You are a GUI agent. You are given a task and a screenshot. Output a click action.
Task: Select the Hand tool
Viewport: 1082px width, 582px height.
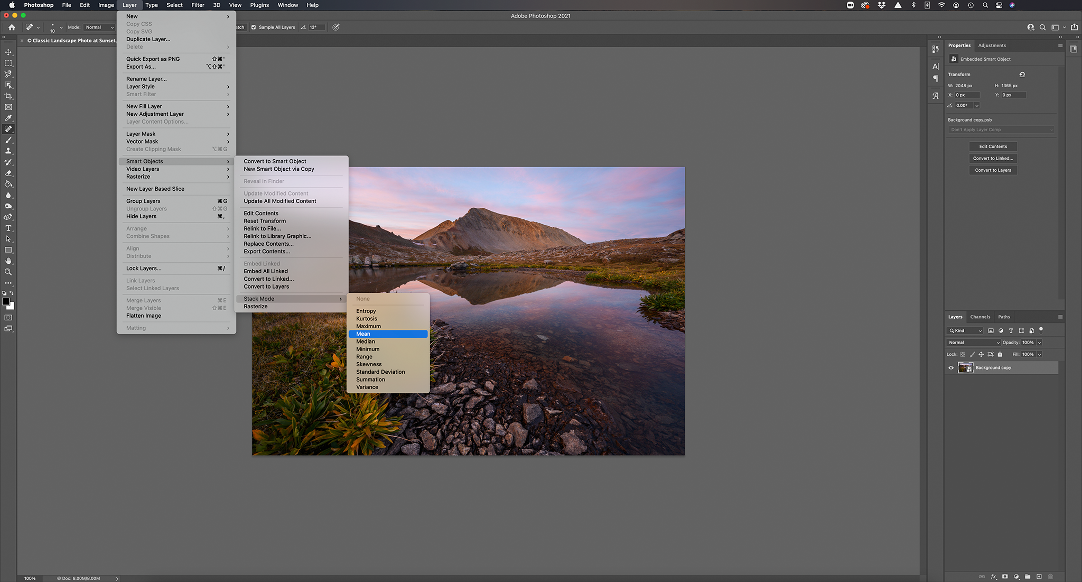8,261
